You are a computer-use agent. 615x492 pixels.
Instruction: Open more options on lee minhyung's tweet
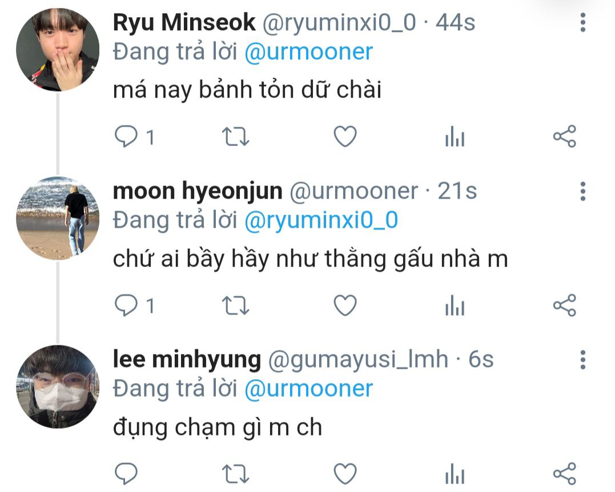pos(583,360)
